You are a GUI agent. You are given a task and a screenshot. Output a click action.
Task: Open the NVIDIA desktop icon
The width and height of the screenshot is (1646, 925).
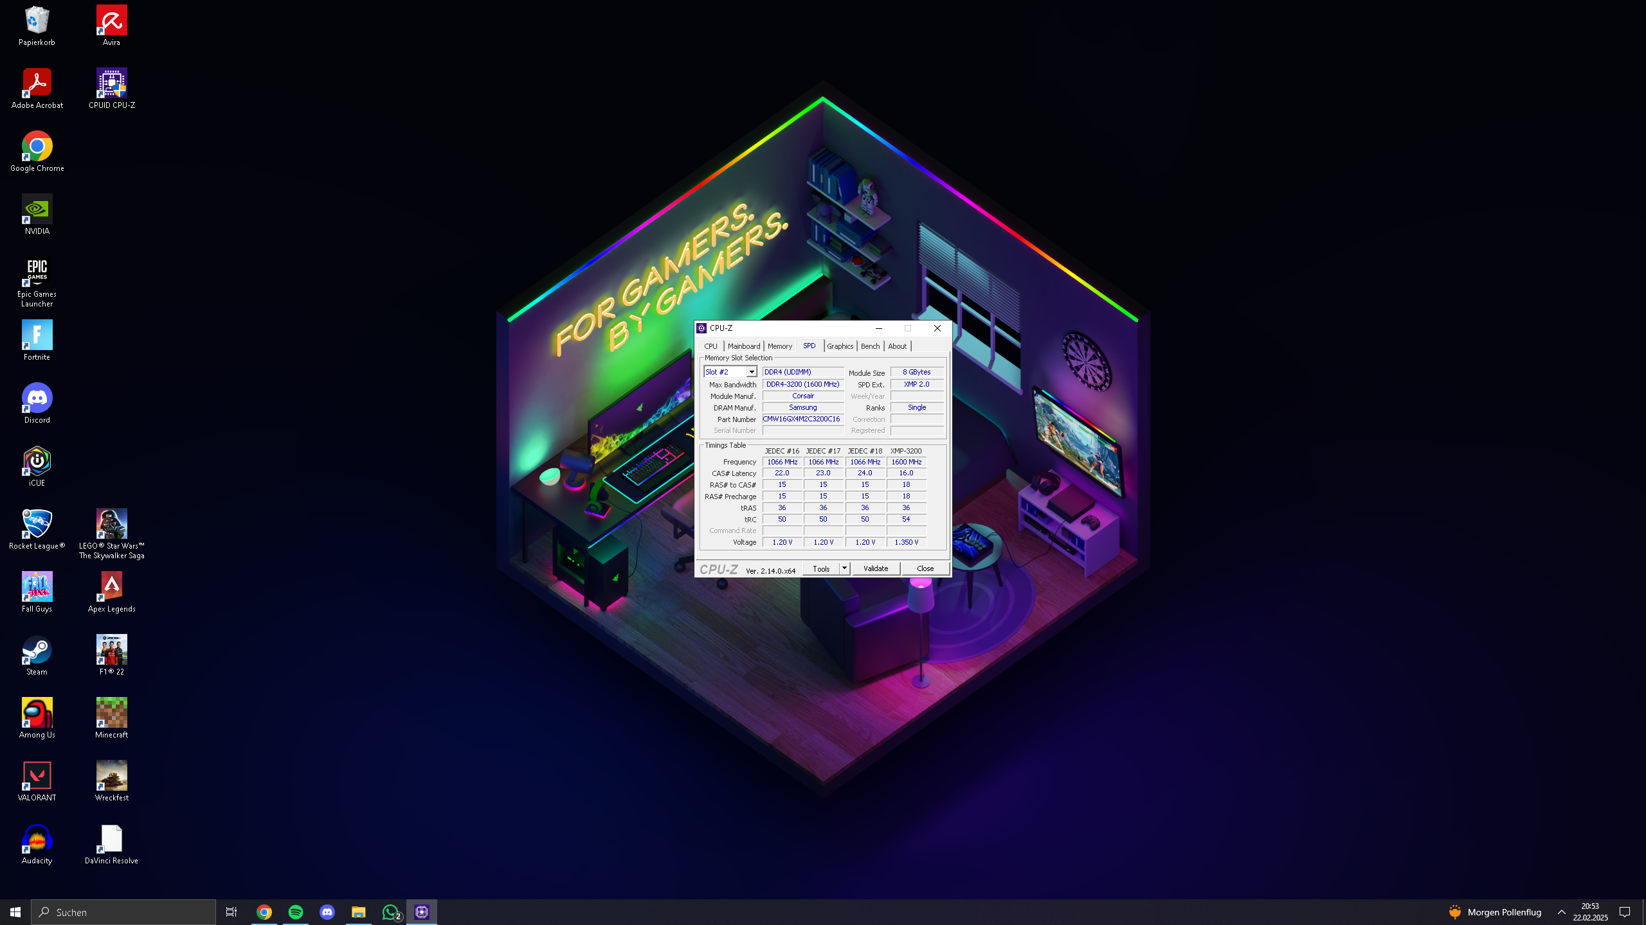tap(37, 209)
